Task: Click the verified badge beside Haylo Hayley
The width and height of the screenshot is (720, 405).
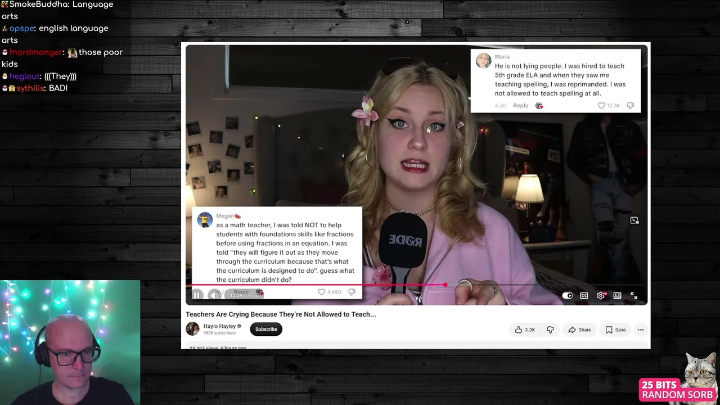Action: click(x=240, y=326)
